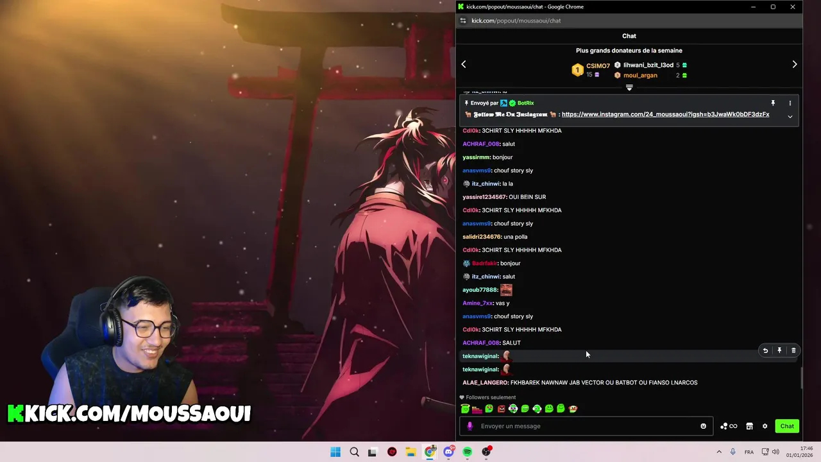821x462 pixels.
Task: Click username yassire1234567 in chat
Action: [x=484, y=197]
